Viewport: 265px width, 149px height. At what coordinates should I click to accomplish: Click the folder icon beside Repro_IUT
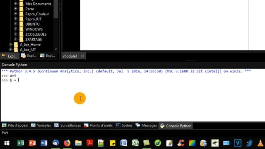(x=21, y=19)
